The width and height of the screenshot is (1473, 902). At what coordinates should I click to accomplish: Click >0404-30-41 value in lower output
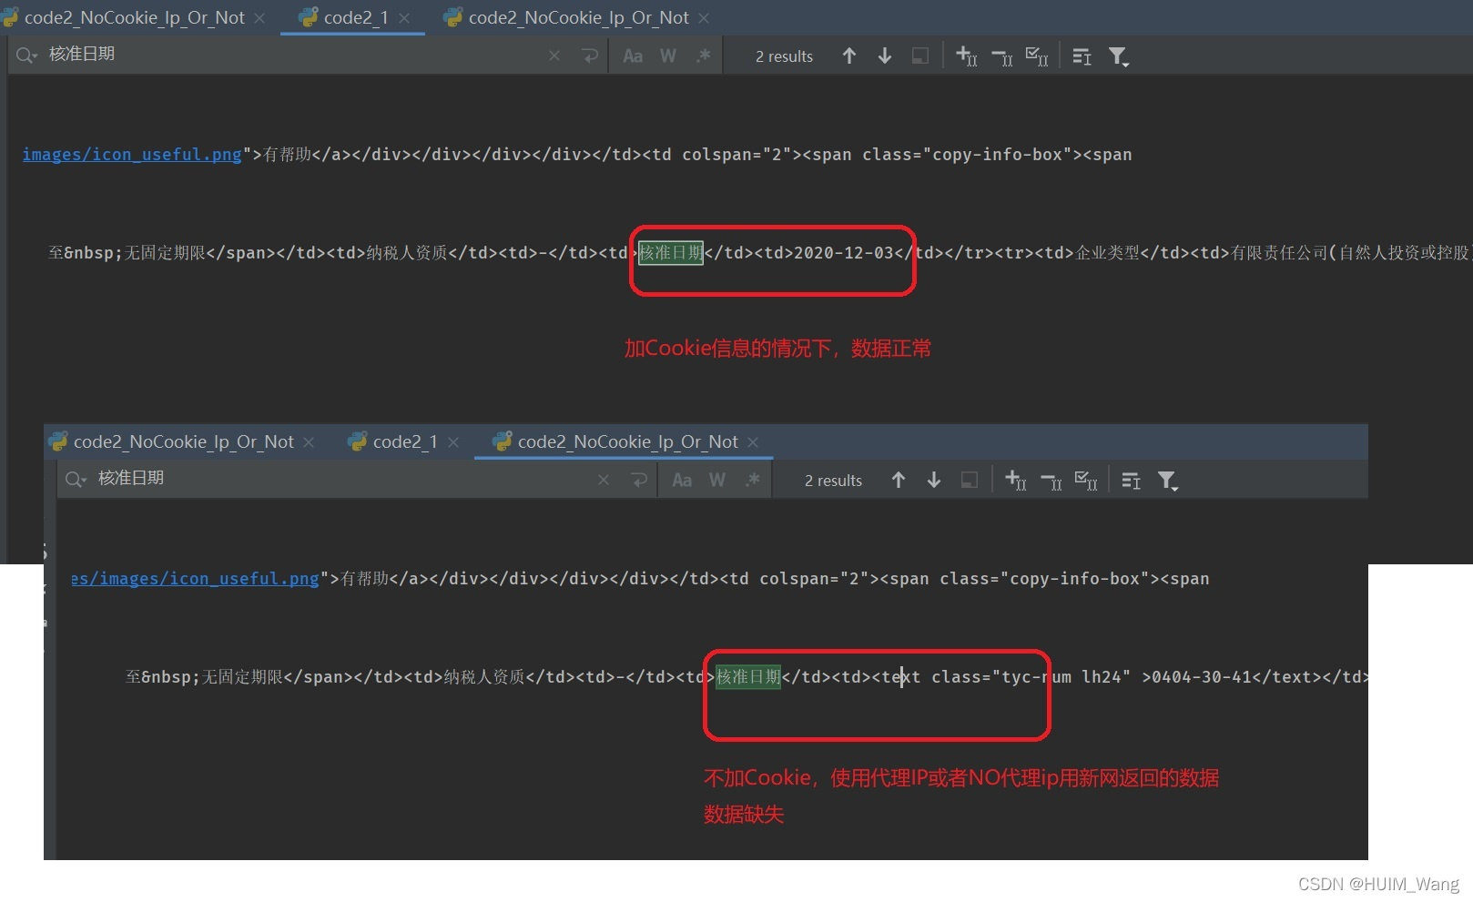[1196, 676]
